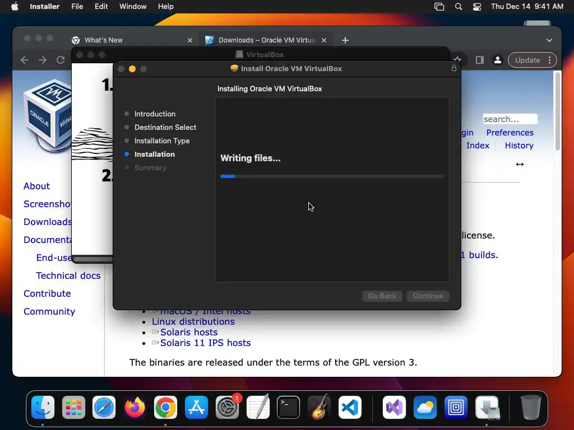Go forward in Chrome browser
This screenshot has height=430, width=574.
coord(43,60)
